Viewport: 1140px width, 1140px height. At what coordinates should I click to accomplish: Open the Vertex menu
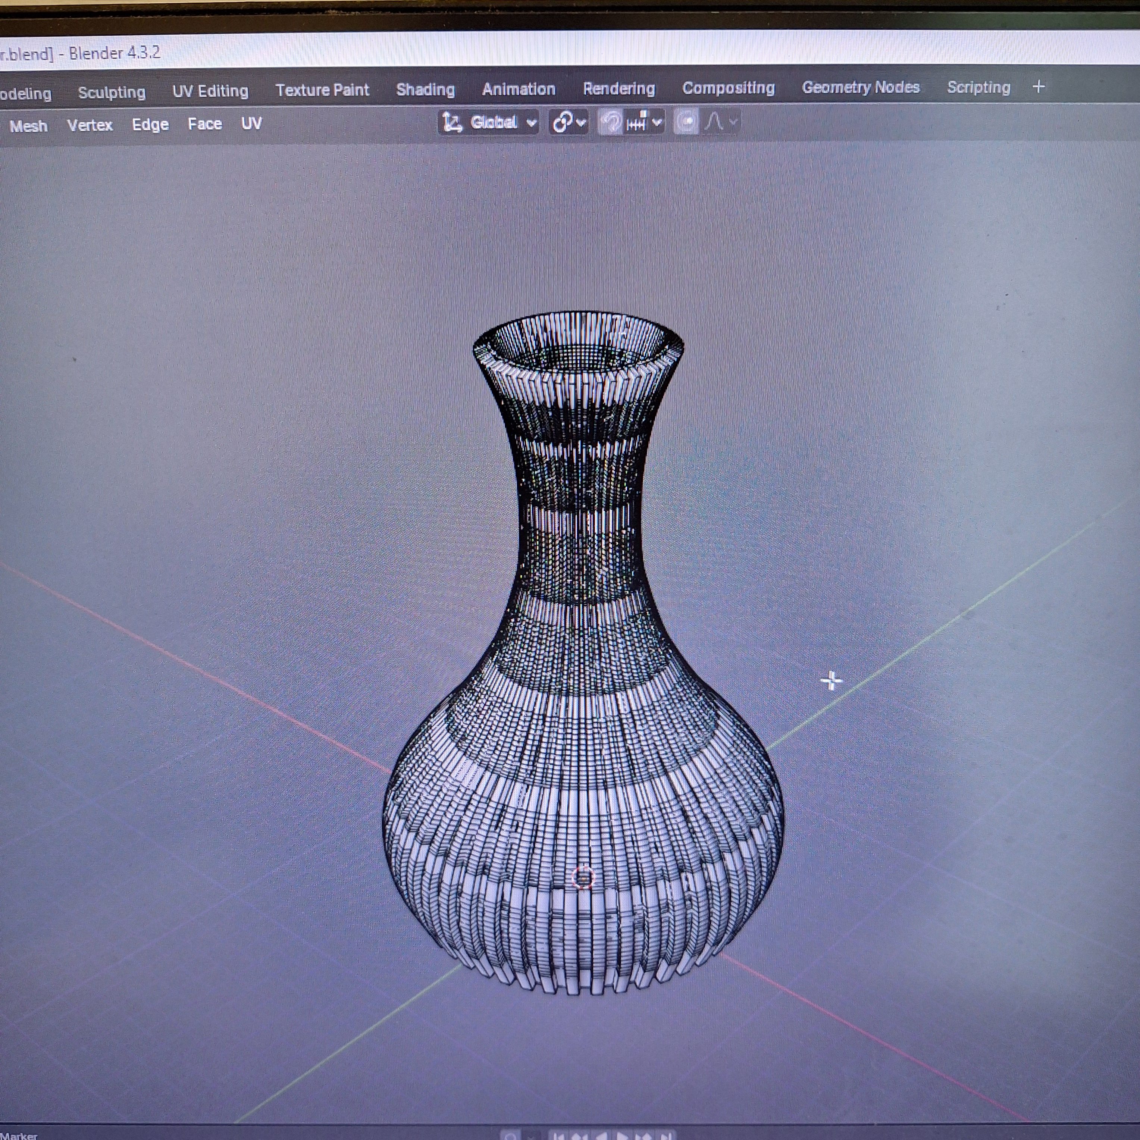coord(90,125)
